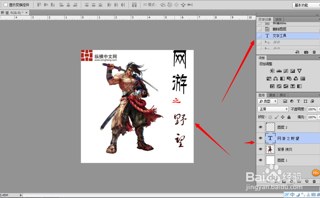Click the align bottom edges icon
Image resolution: width=320 pixels, height=198 pixels.
point(53,5)
